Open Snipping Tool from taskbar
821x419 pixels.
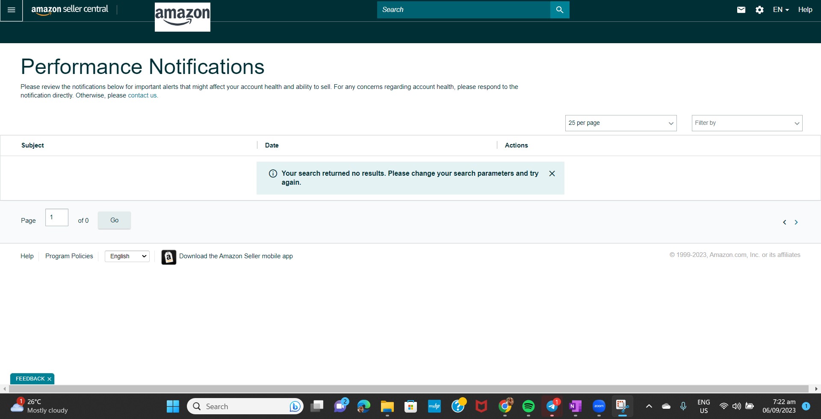coord(622,406)
